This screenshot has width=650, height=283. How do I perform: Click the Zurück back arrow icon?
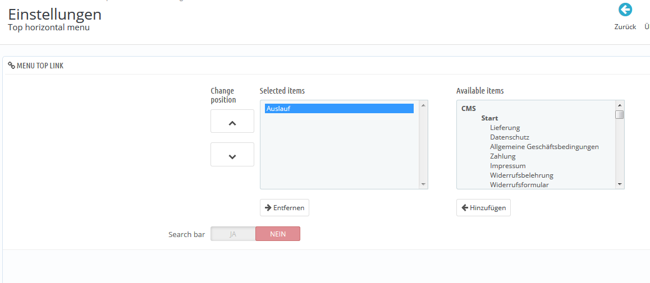625,10
